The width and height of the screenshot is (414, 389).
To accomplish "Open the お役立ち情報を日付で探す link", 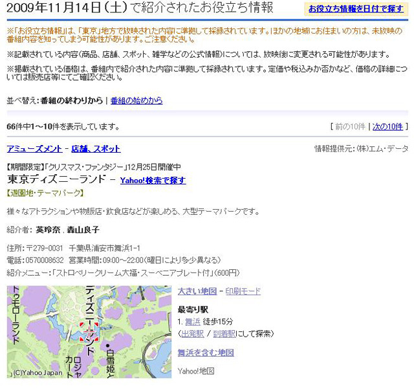I will coord(356,9).
